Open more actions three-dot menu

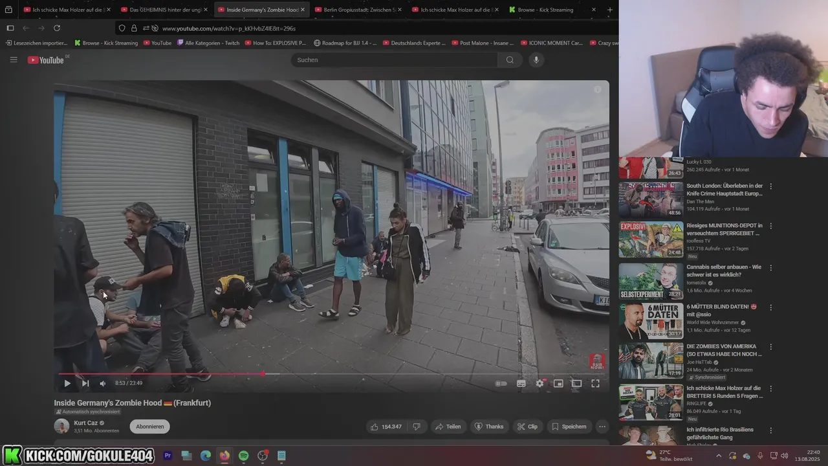602,427
